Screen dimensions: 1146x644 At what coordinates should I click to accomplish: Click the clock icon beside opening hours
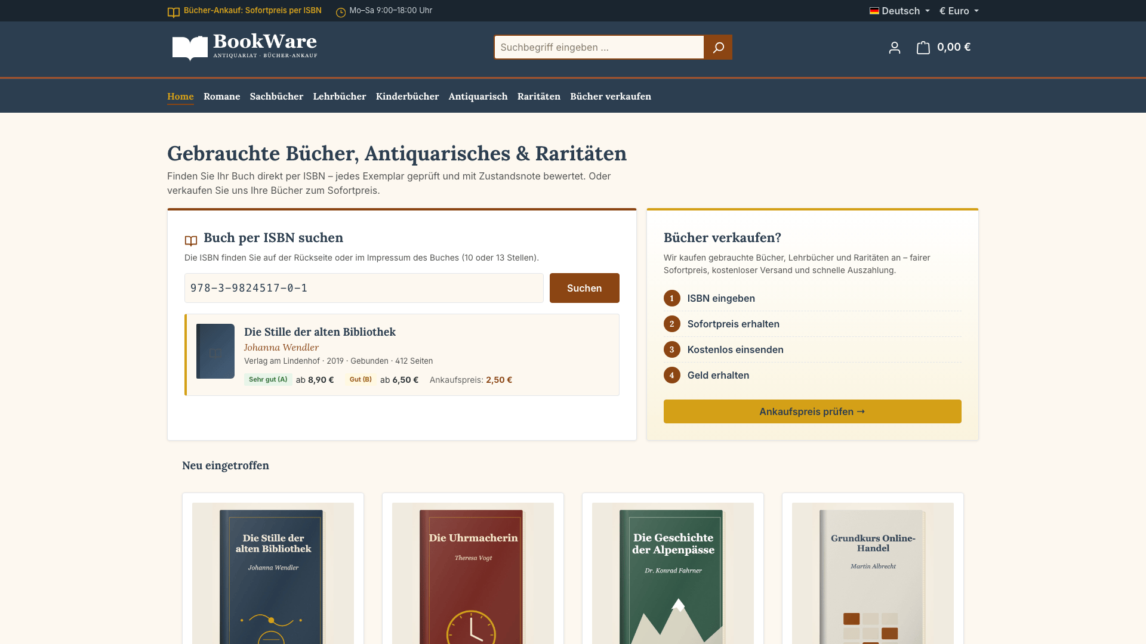tap(341, 12)
